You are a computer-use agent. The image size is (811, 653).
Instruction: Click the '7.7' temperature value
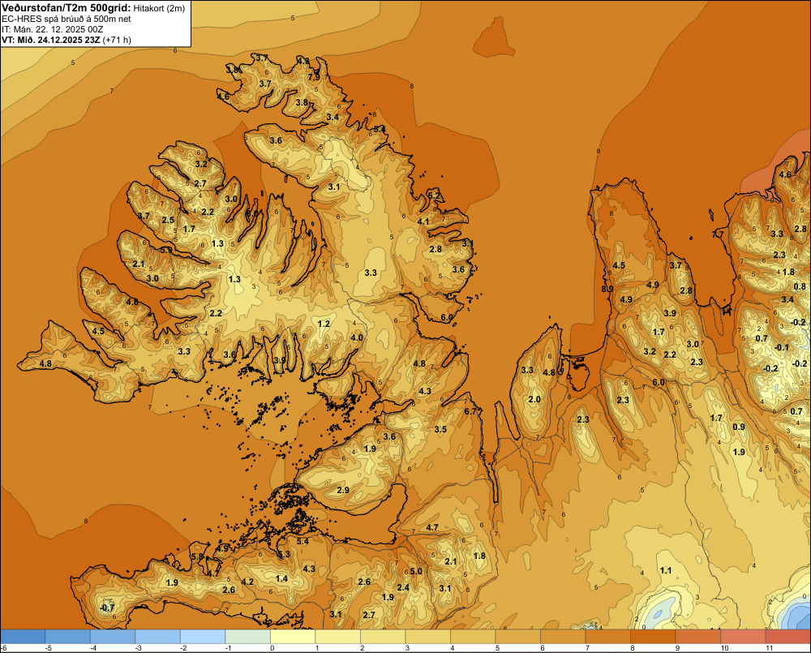click(718, 234)
